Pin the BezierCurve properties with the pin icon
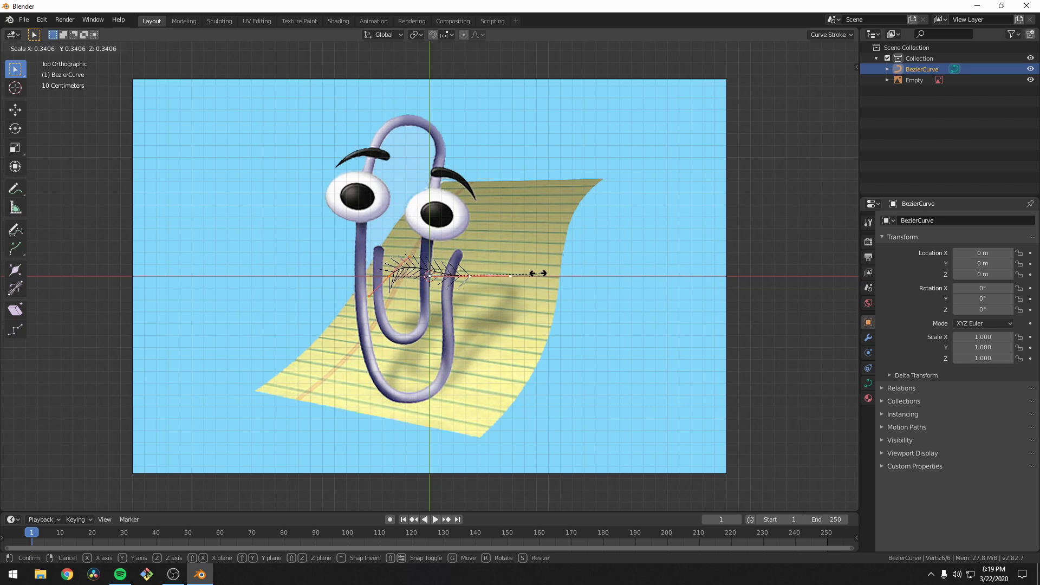The image size is (1040, 585). click(1030, 204)
